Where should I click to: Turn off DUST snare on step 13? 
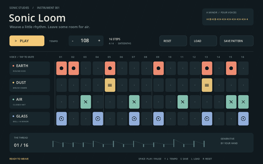click(x=207, y=85)
